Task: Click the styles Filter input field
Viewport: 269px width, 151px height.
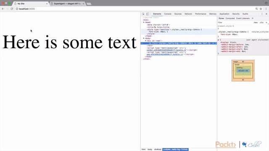Action: click(235, 22)
